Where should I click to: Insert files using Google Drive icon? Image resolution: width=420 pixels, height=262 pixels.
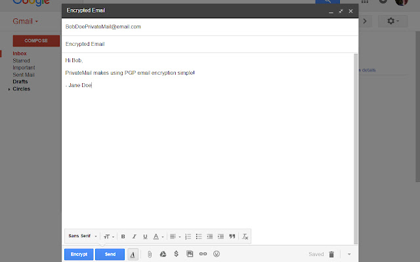coord(163,254)
